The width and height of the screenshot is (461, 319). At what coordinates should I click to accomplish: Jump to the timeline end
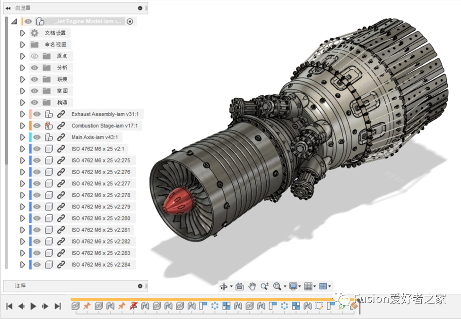[x=58, y=306]
